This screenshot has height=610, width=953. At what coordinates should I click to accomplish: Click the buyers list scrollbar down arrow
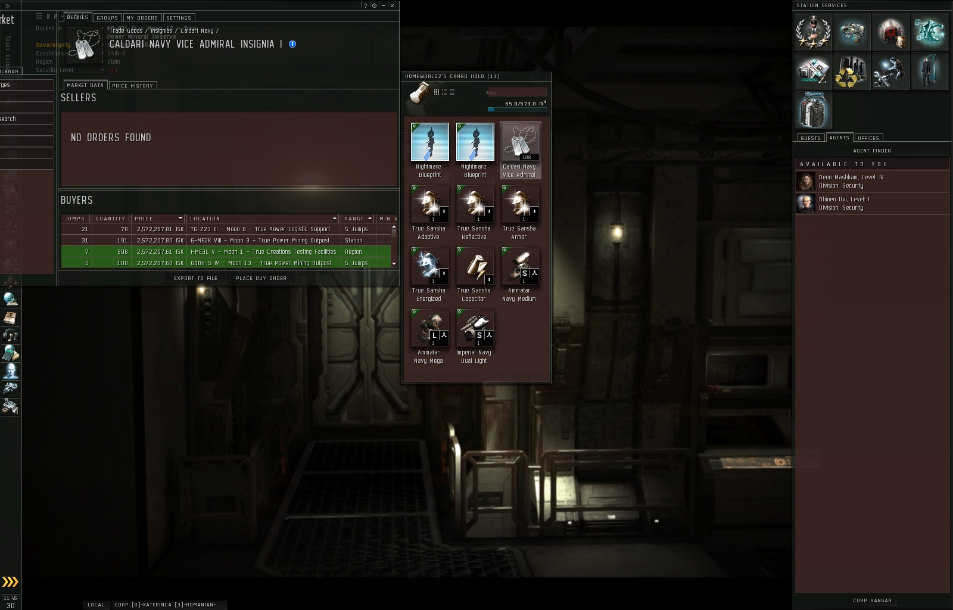(x=394, y=264)
